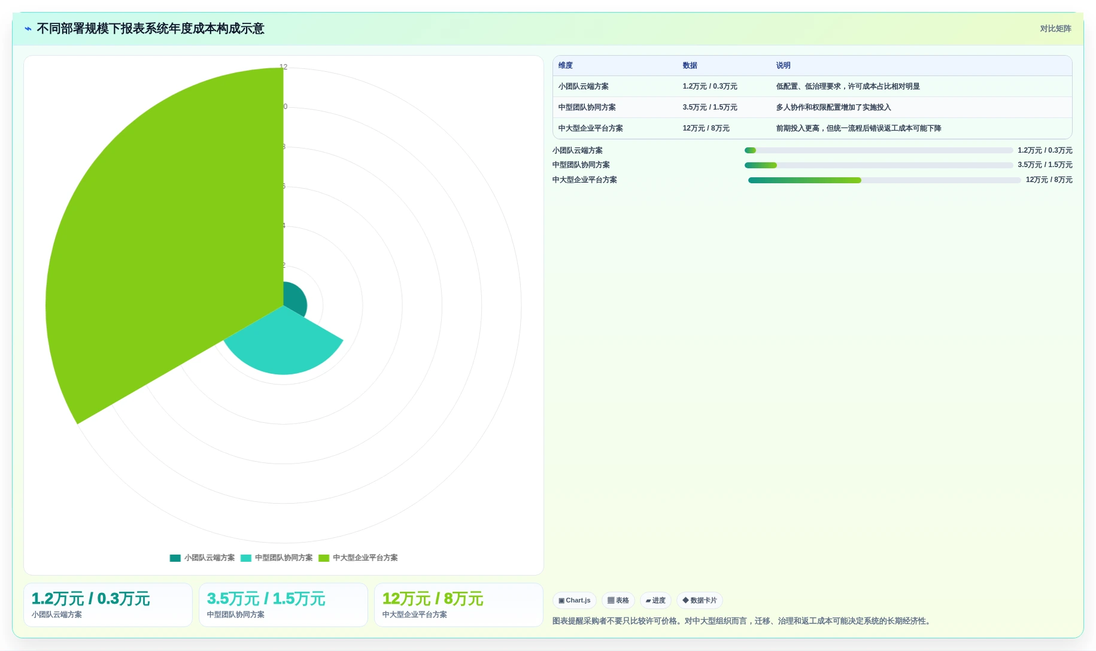This screenshot has width=1096, height=651.
Task: Click the 对比矩阵 label in header
Action: [1055, 29]
